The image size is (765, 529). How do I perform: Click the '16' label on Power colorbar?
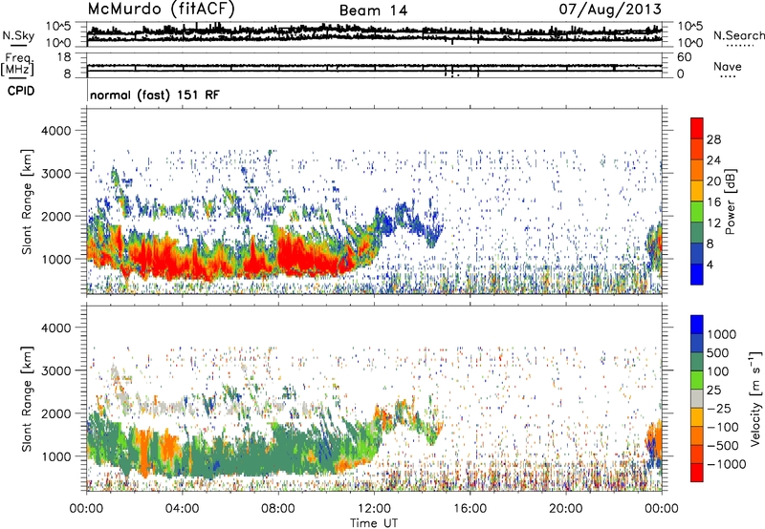click(x=713, y=202)
